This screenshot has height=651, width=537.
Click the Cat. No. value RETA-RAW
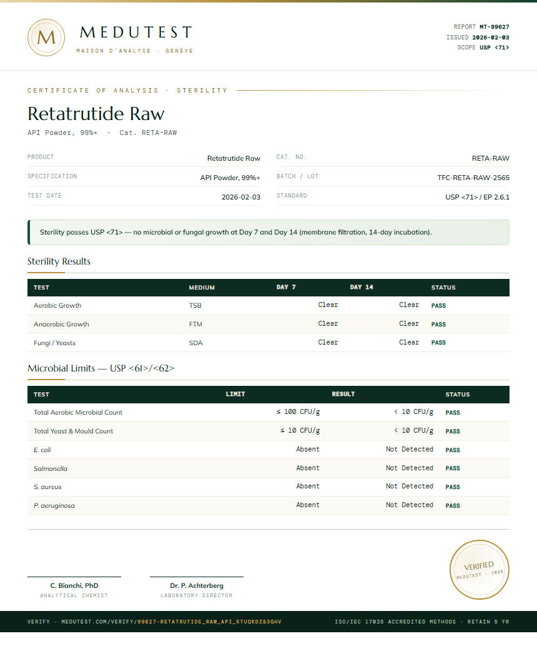coord(491,158)
